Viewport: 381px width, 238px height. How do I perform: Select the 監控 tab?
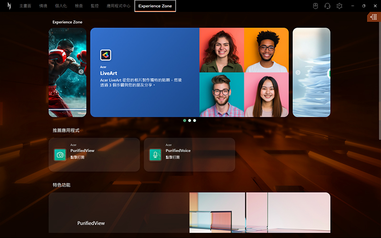point(95,6)
